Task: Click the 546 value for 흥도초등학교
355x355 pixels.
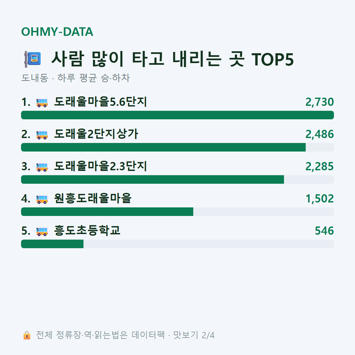Action: 324,231
